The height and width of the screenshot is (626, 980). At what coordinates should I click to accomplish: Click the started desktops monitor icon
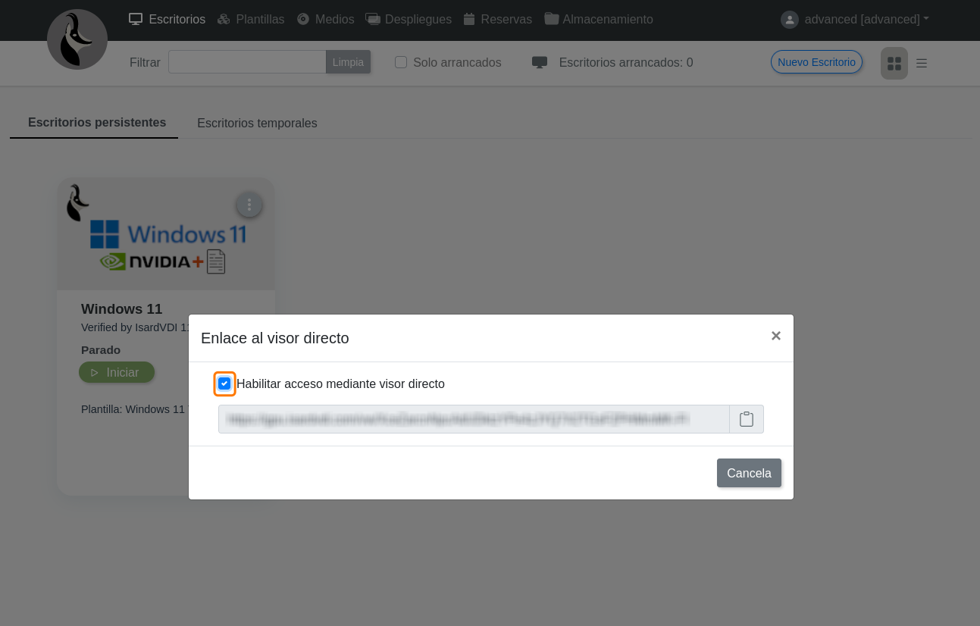[539, 62]
